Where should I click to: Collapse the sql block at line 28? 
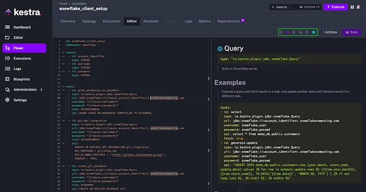(63, 143)
